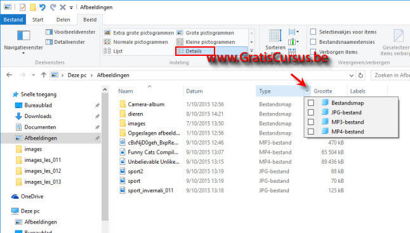The image size is (410, 233).
Task: Select the sport_invernali_011 image file
Action: click(x=150, y=190)
